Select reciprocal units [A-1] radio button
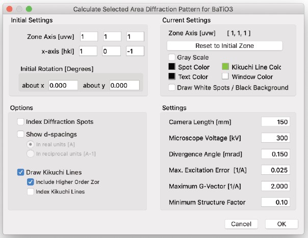The width and height of the screenshot is (308, 238). click(30, 154)
